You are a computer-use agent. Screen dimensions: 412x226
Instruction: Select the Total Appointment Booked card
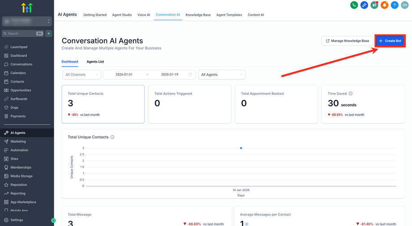tap(276, 104)
